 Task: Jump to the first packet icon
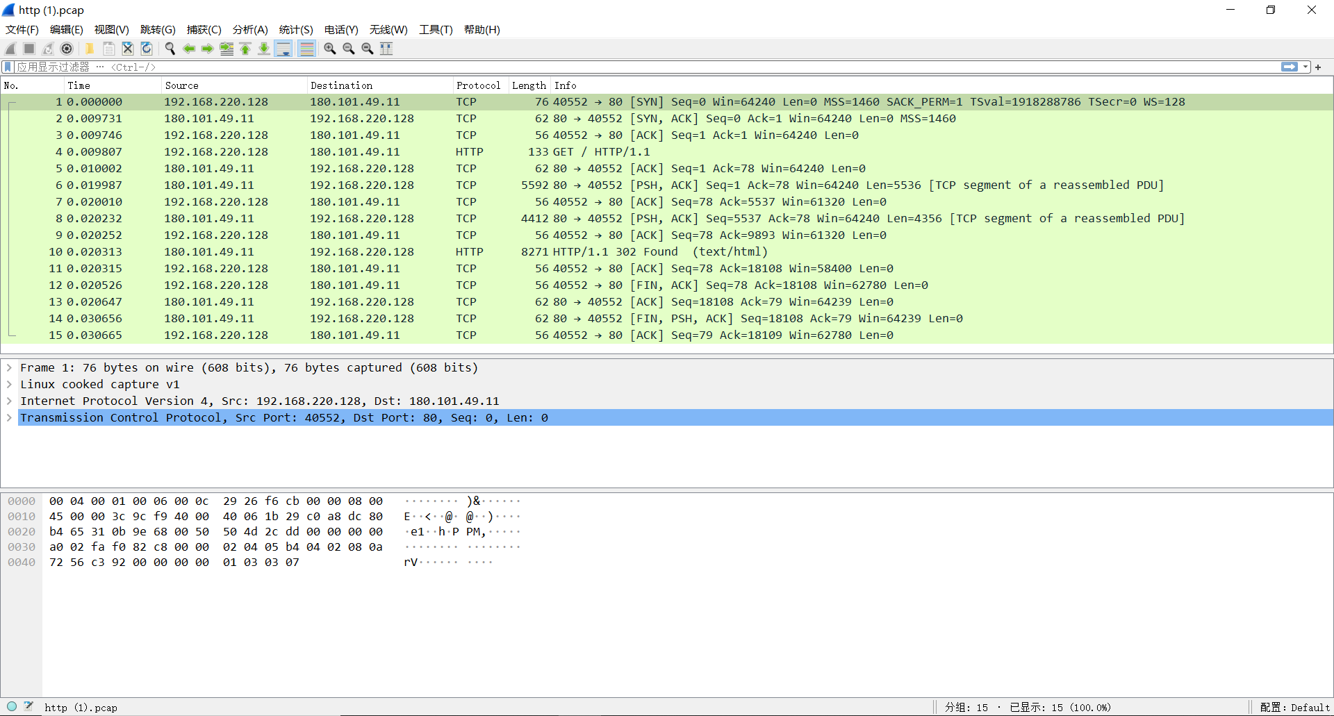(x=245, y=49)
